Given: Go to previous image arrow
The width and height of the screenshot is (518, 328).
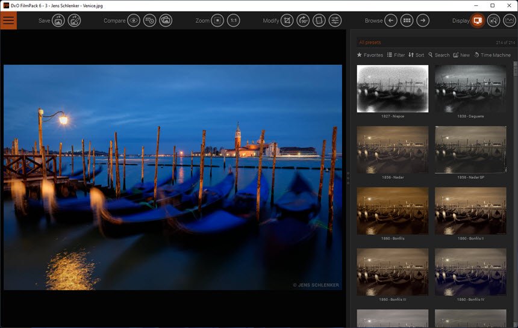Looking at the screenshot, I should coord(391,20).
